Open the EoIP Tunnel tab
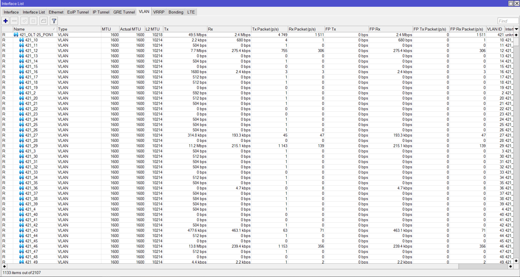This screenshot has height=277, width=520. point(78,12)
